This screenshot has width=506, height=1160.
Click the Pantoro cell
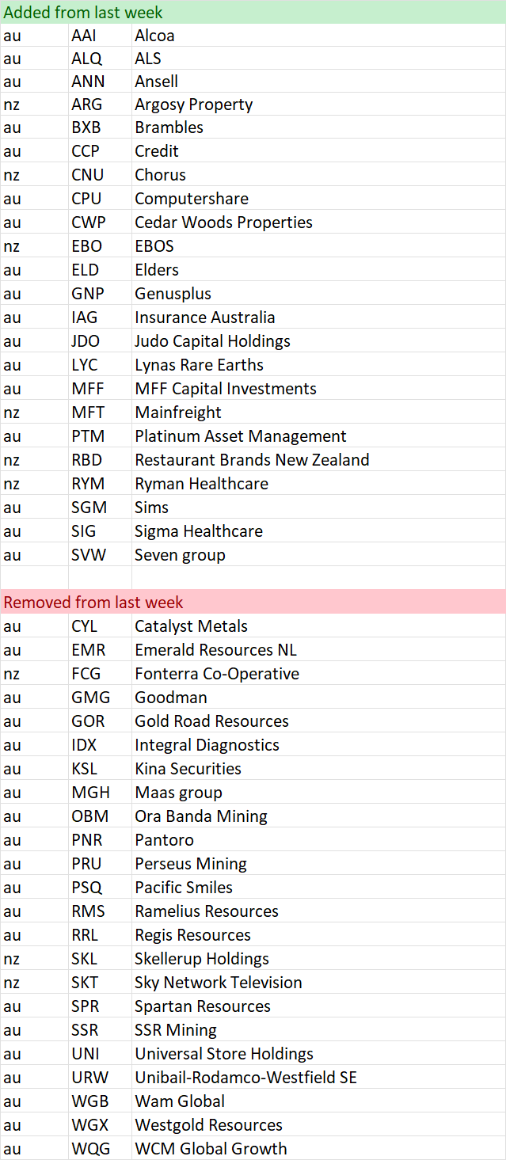[318, 839]
